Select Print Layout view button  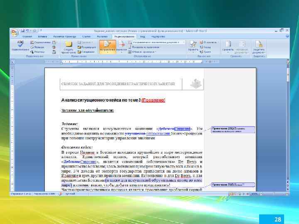(231, 194)
